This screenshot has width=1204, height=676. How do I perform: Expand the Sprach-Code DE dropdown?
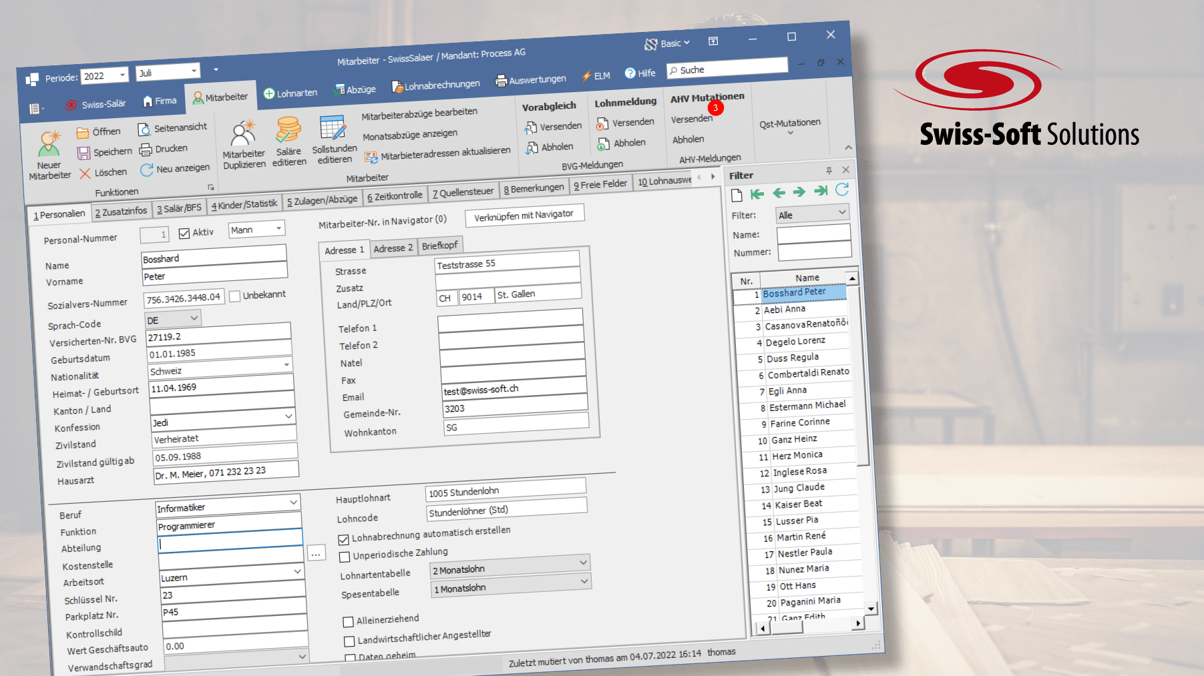pyautogui.click(x=194, y=318)
